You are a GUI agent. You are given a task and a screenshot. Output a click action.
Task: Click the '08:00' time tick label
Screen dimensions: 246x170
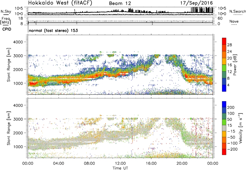pyautogui.click(x=89, y=164)
